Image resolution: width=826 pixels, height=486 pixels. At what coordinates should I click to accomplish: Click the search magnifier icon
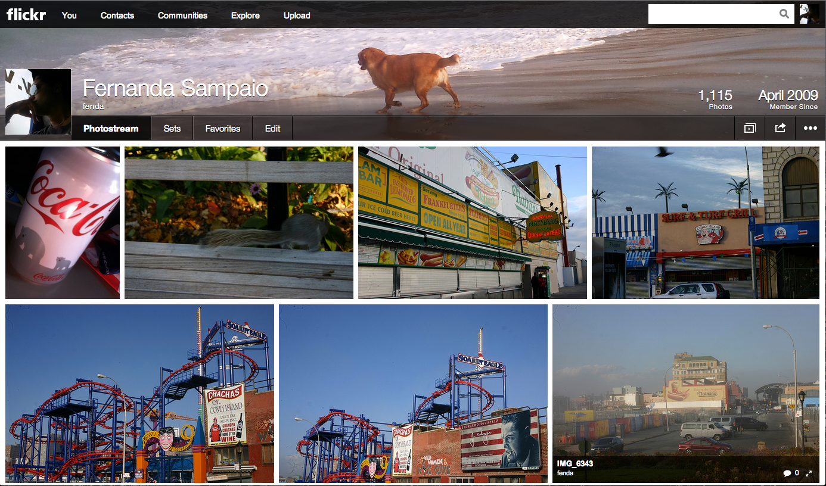pyautogui.click(x=784, y=14)
